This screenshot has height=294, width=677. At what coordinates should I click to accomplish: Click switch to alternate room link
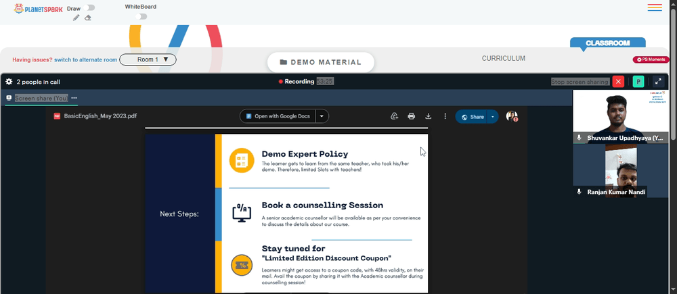(85, 60)
